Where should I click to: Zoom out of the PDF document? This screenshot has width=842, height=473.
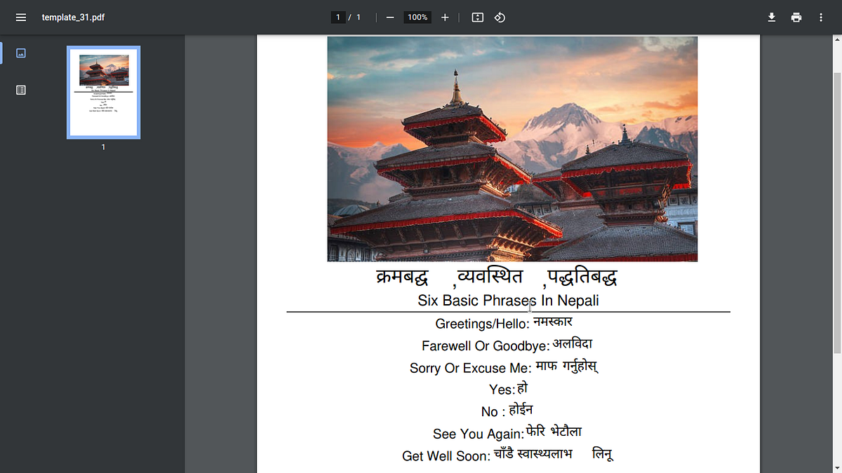pos(390,17)
